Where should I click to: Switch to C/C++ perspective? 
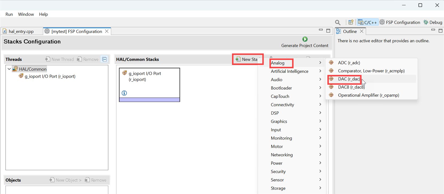pos(367,22)
